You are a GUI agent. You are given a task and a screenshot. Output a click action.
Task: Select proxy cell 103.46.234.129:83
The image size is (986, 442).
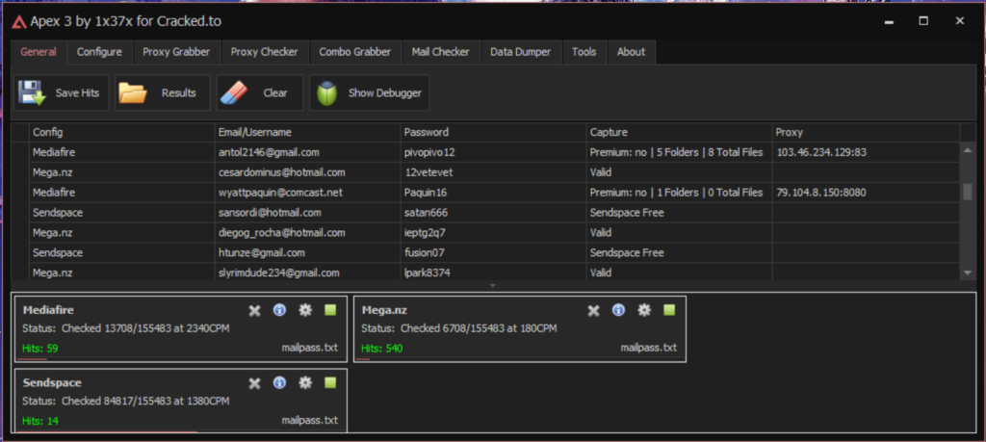pos(866,152)
